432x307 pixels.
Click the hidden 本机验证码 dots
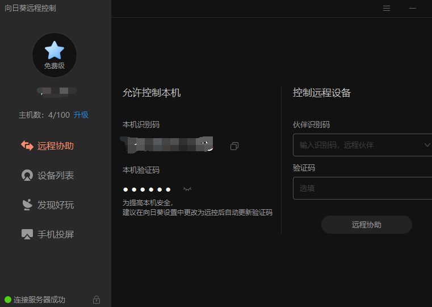click(147, 189)
